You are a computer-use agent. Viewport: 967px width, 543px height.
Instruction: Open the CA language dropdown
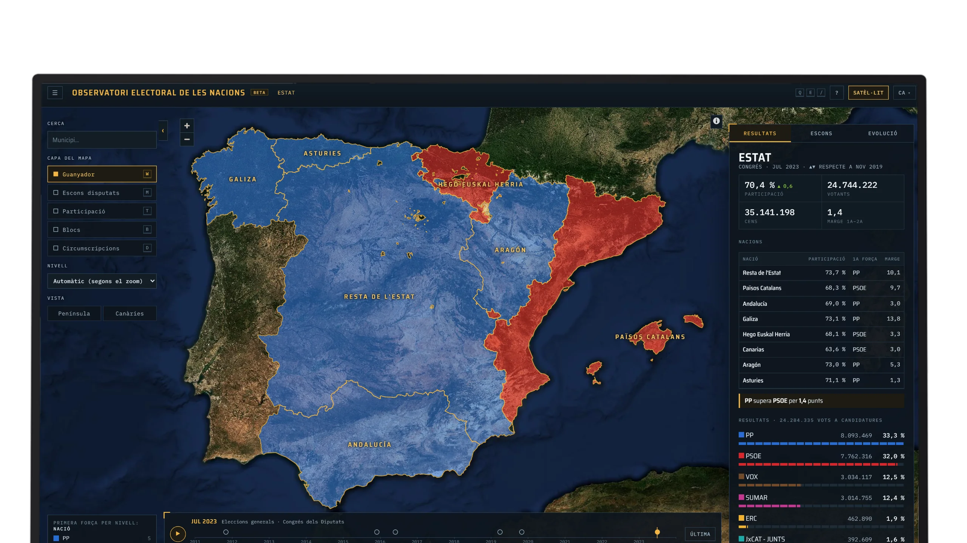click(904, 93)
